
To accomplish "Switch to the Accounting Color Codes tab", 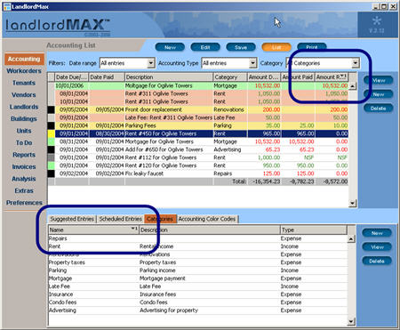I will click(x=207, y=219).
